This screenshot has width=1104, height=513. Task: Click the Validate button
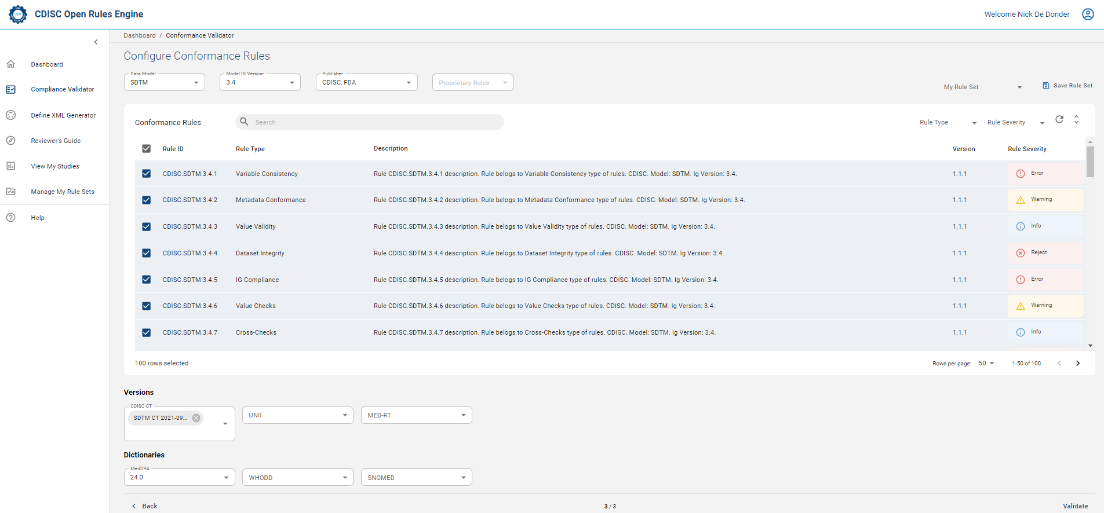point(1075,506)
